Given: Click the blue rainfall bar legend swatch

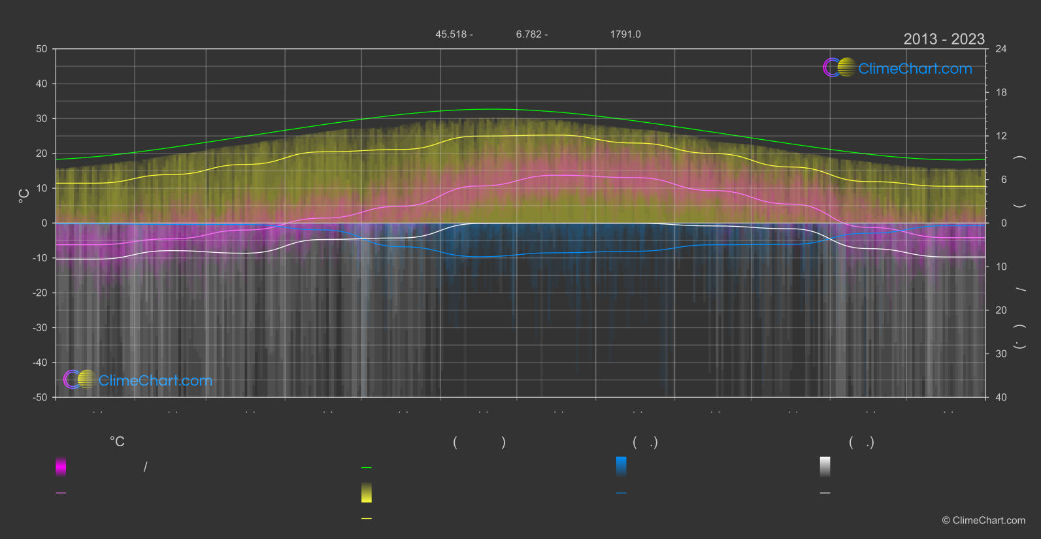Looking at the screenshot, I should (x=621, y=466).
